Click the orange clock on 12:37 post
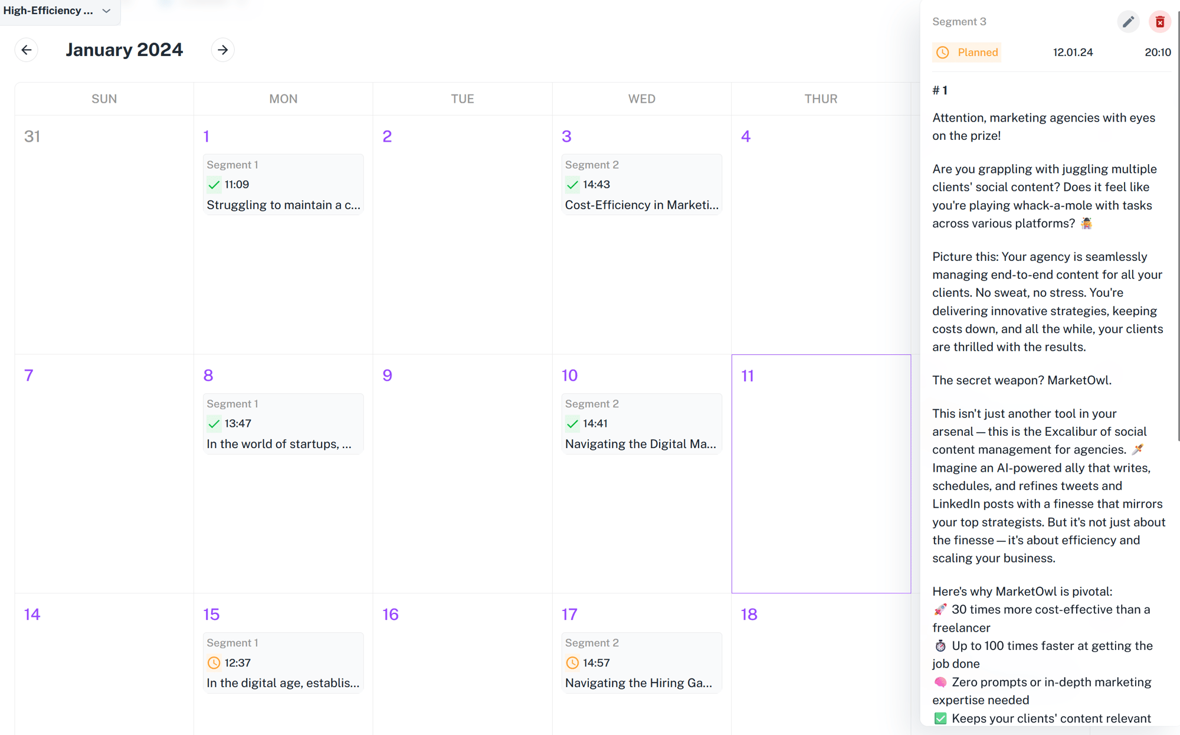Screen dimensions: 1180x735 [x=214, y=663]
